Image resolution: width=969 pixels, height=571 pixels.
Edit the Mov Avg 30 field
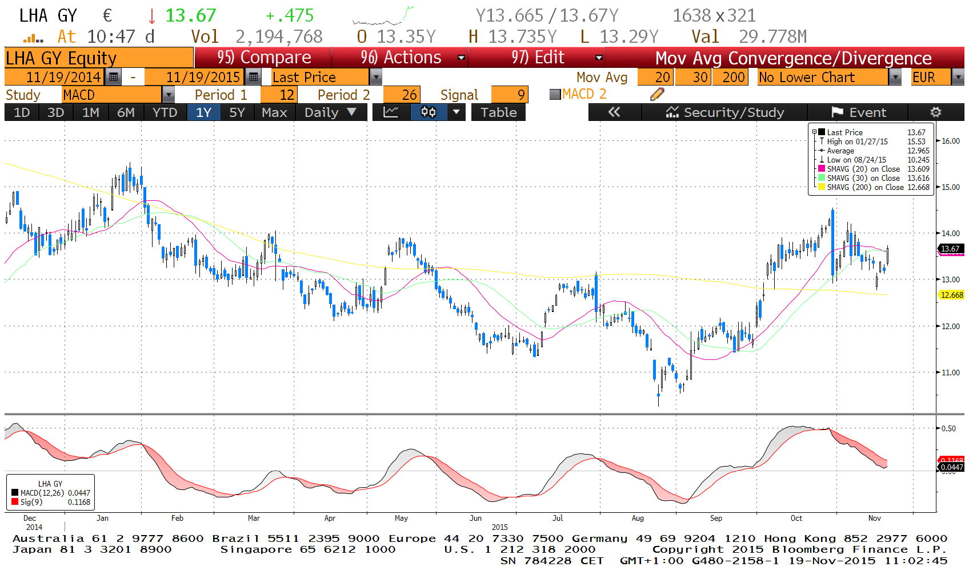(694, 77)
